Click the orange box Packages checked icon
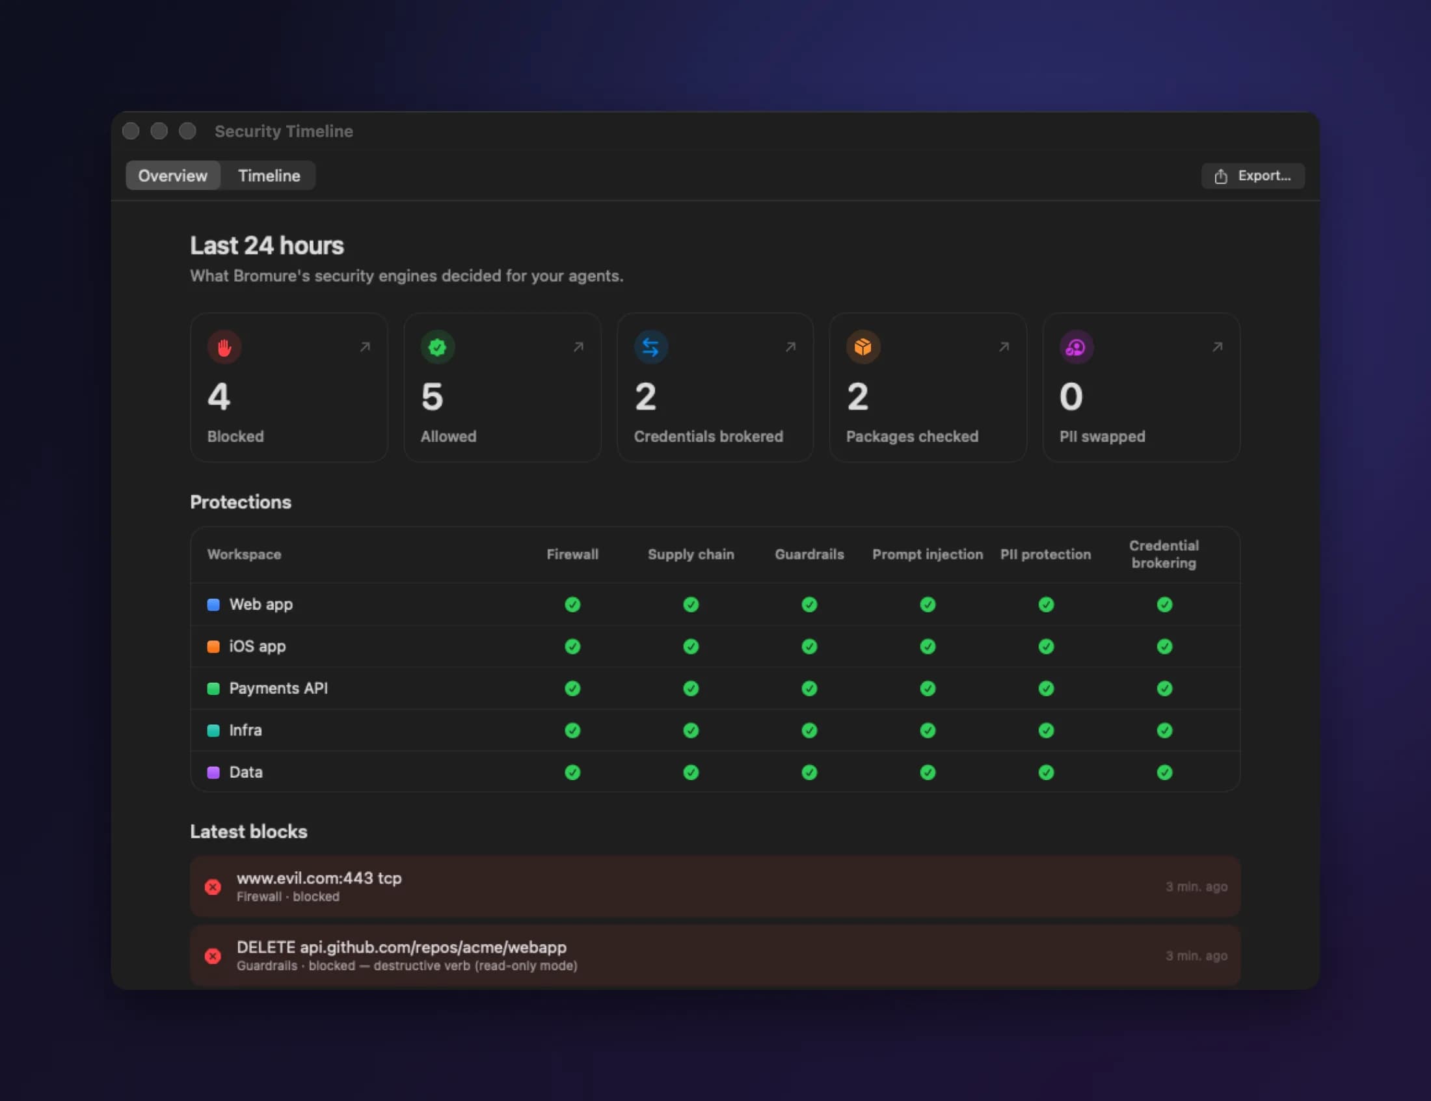Screen dimensions: 1431x1101 point(863,347)
